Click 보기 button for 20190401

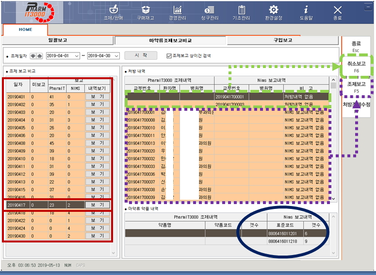tap(98, 97)
